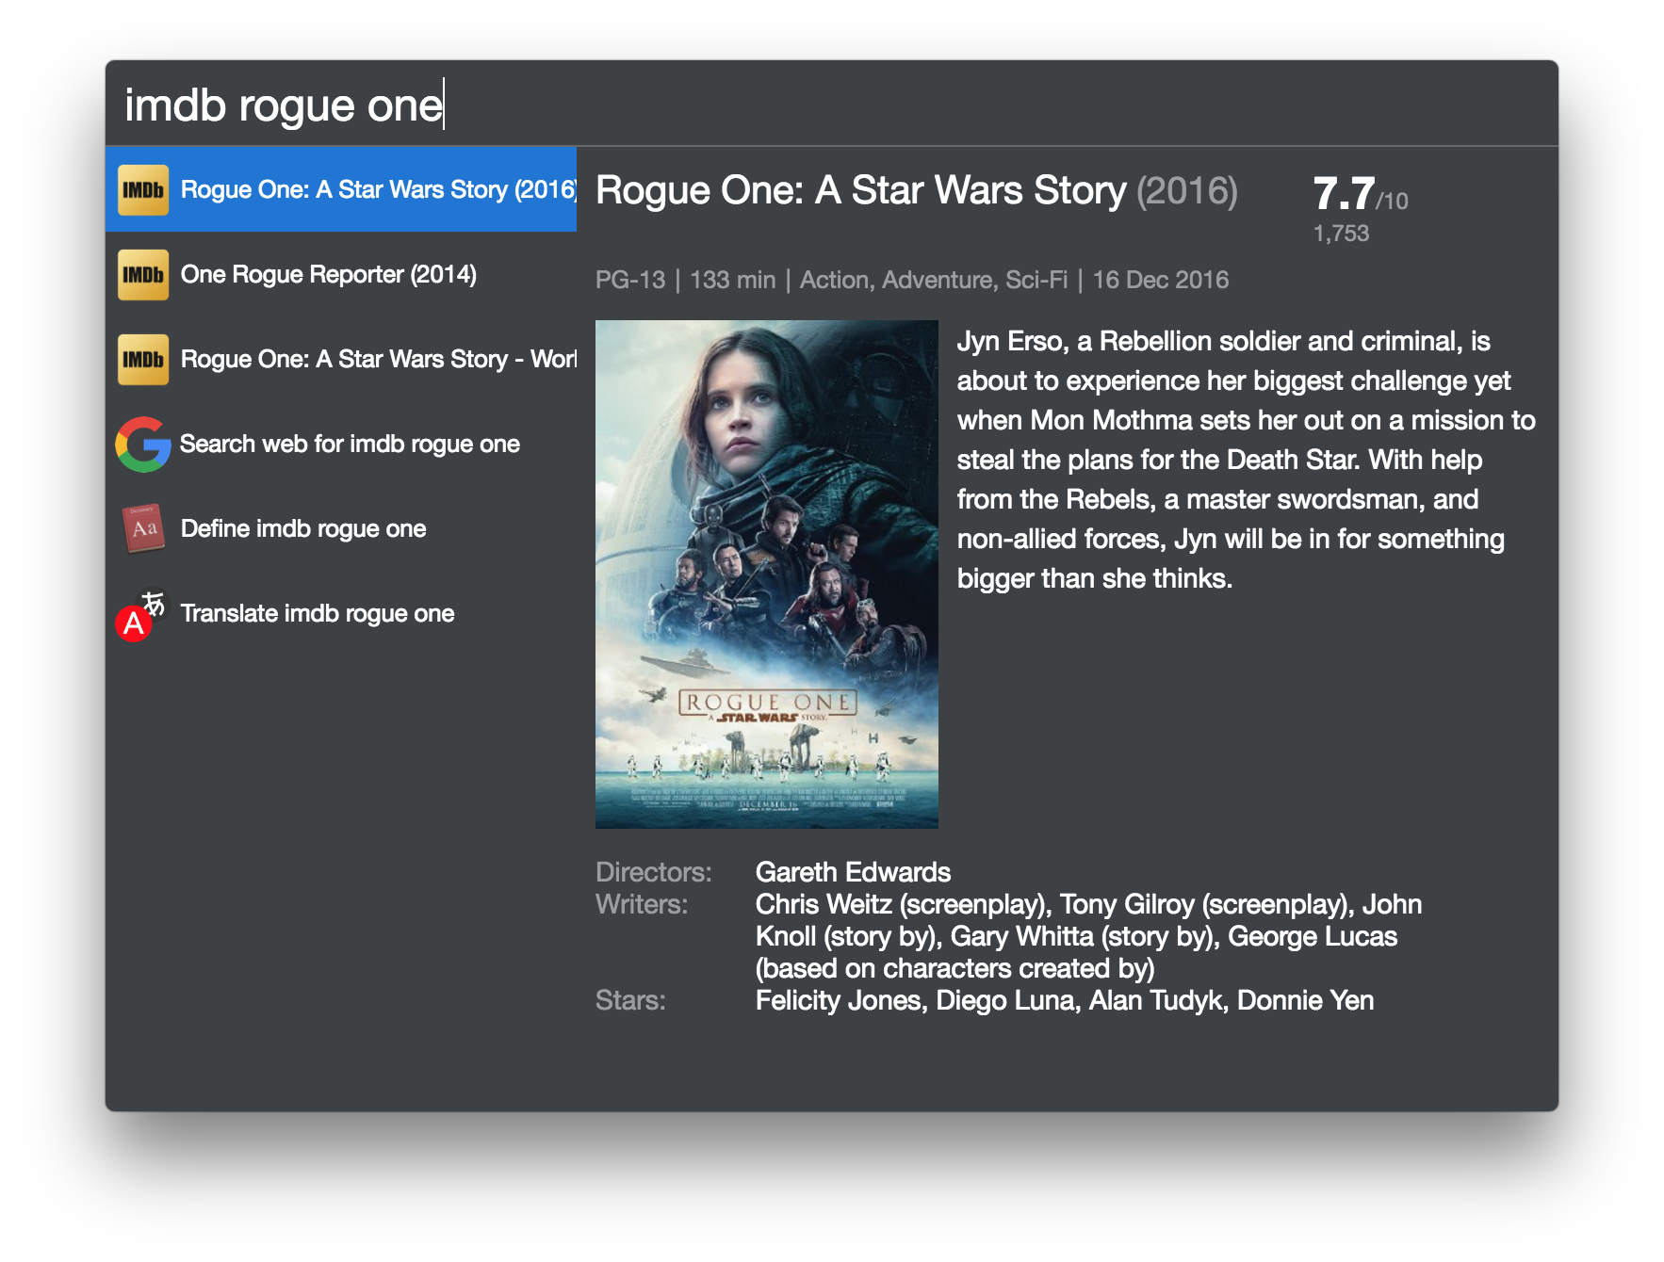Click the IMDb icon beside One Rogue Reporter

pos(143,274)
